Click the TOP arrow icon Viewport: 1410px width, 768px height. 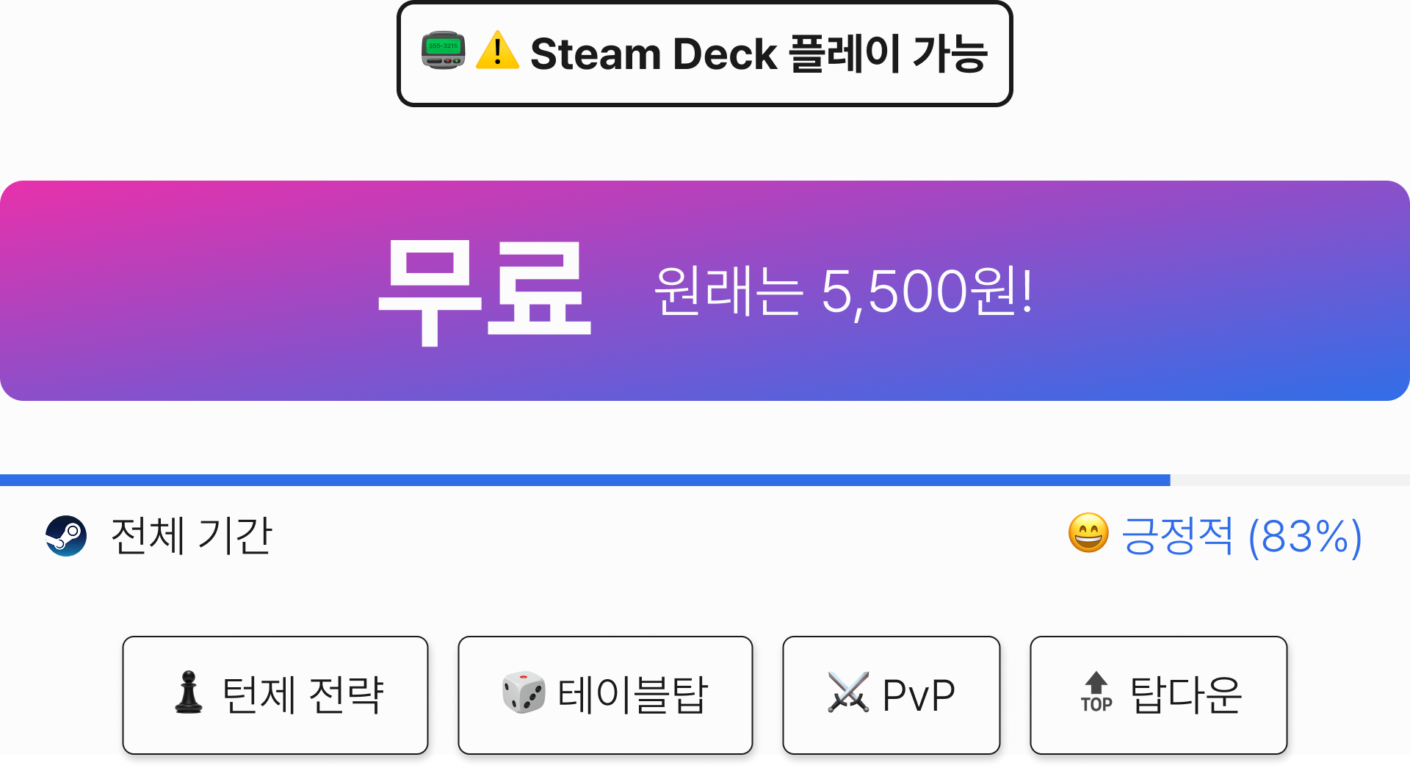[1096, 692]
